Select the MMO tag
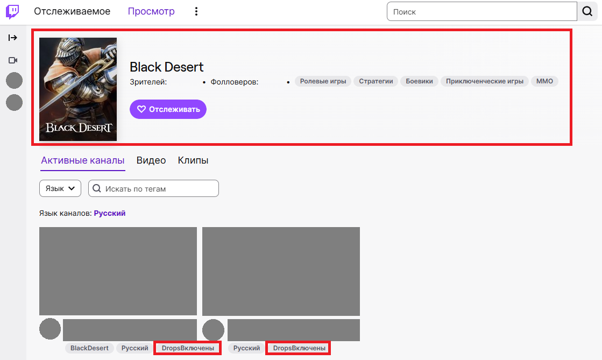Viewport: 602px width, 360px height. tap(544, 81)
